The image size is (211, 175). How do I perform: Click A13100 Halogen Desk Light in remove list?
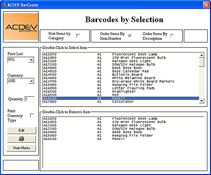(123, 125)
